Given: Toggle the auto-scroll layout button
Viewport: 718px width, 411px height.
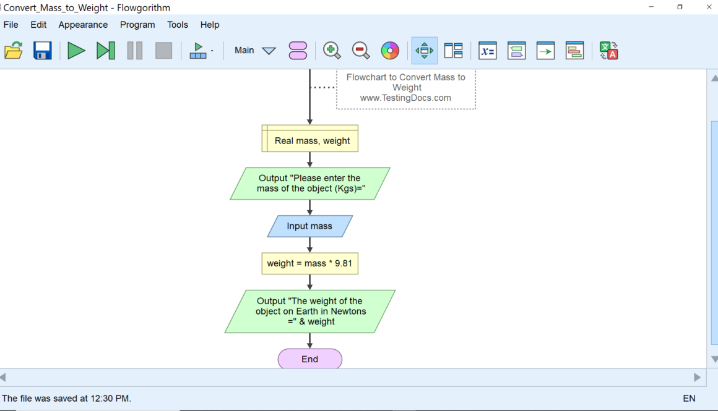Looking at the screenshot, I should coord(424,51).
